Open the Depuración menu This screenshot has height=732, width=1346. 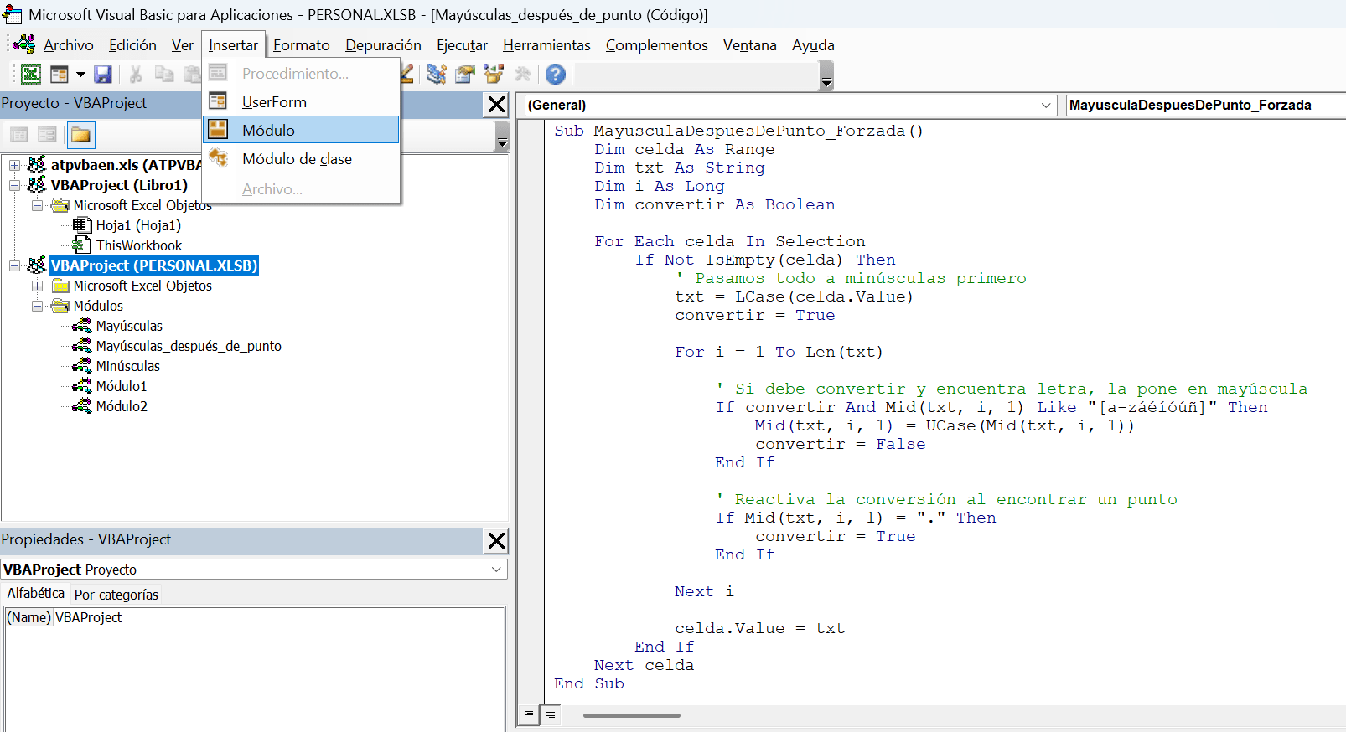point(383,45)
